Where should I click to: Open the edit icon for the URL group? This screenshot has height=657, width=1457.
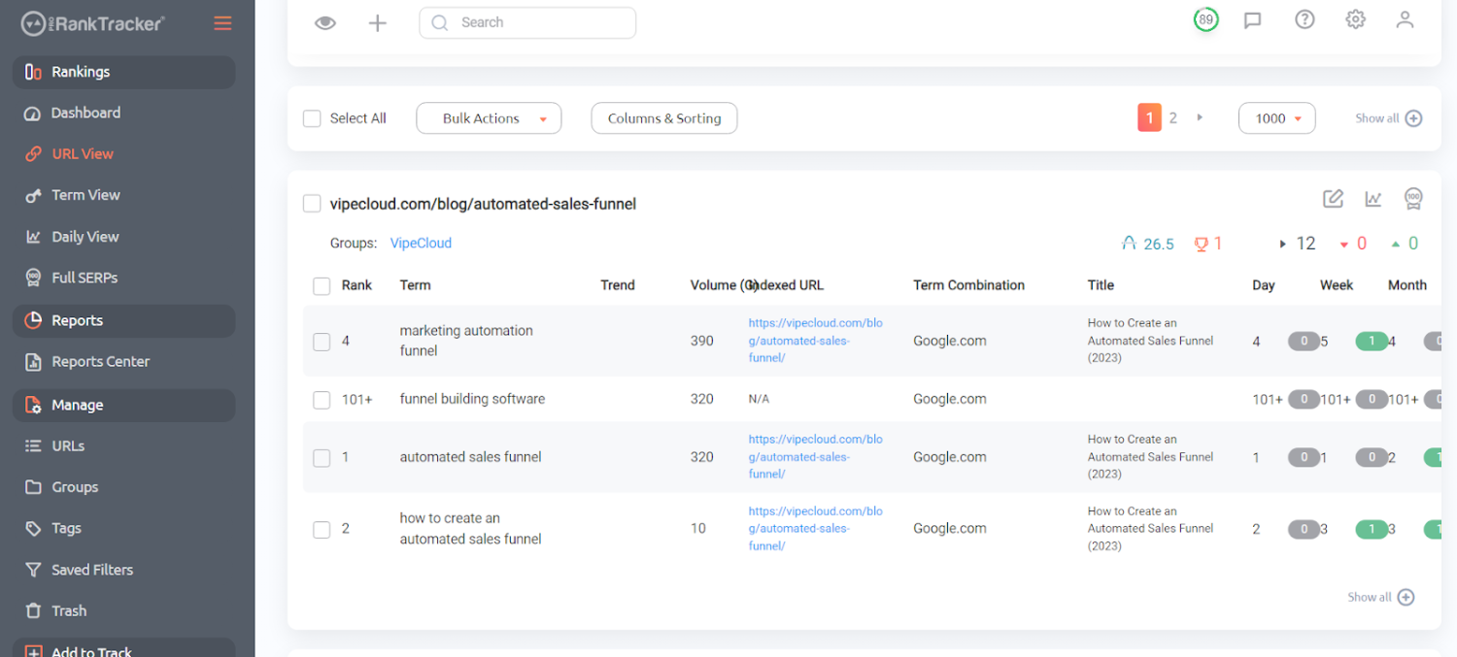1333,198
